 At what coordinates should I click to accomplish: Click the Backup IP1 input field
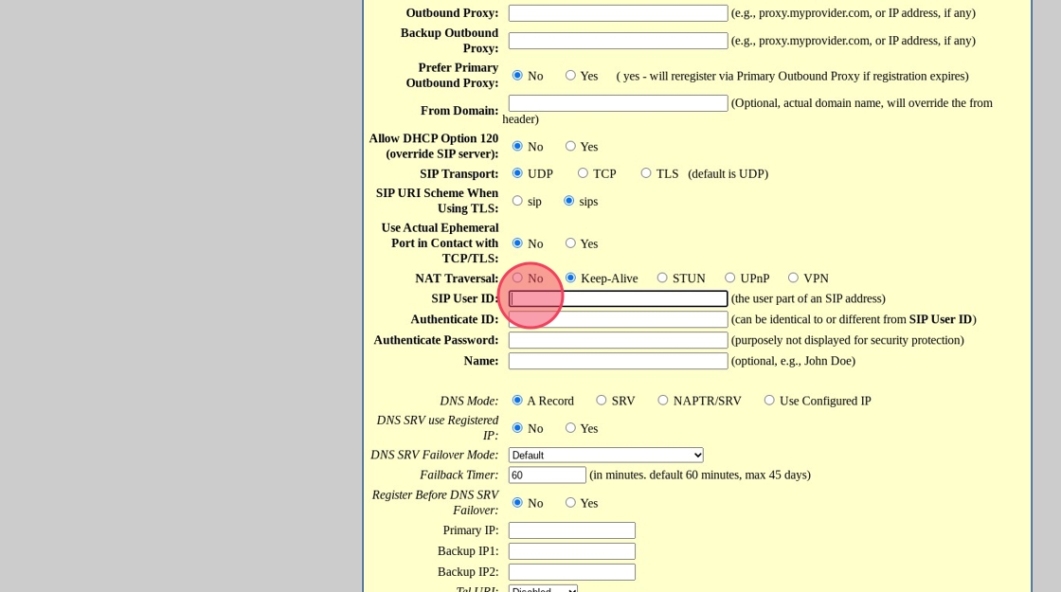572,551
